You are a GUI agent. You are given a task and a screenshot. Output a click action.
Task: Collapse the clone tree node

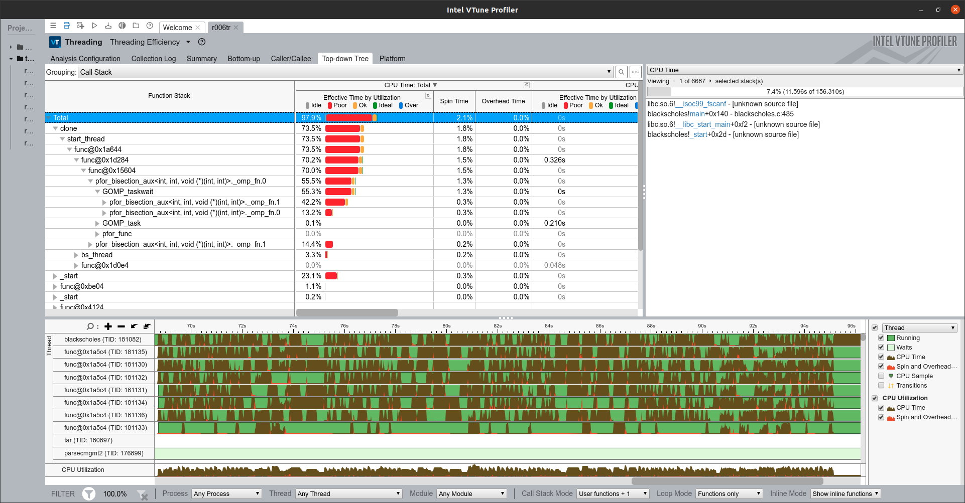point(55,129)
